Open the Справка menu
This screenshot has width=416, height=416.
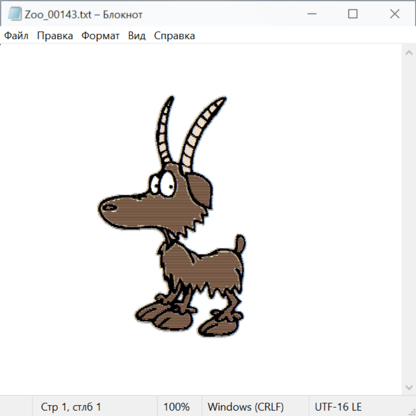(x=174, y=36)
